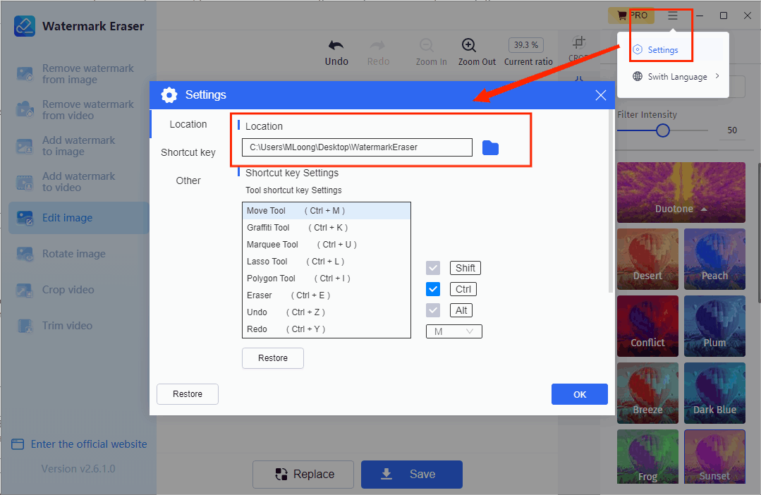This screenshot has height=495, width=761.
Task: Click the Undo arrow icon
Action: (x=336, y=46)
